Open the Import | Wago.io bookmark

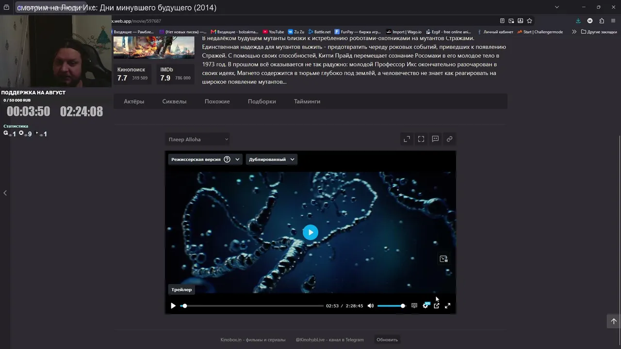[x=404, y=32]
